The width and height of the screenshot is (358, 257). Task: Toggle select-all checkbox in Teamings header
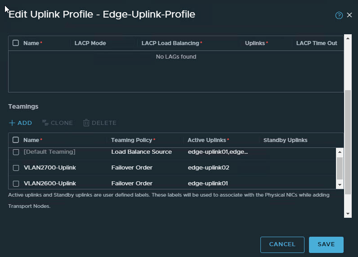[x=16, y=140]
